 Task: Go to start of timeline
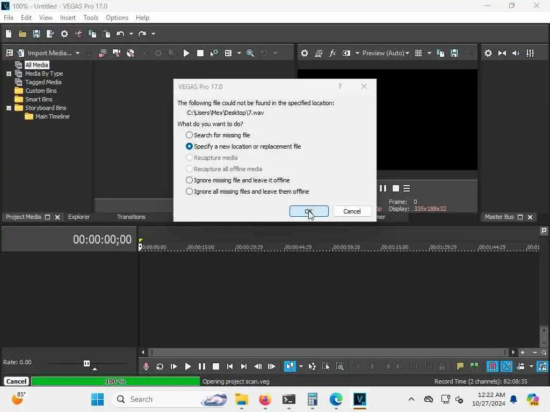tap(230, 366)
